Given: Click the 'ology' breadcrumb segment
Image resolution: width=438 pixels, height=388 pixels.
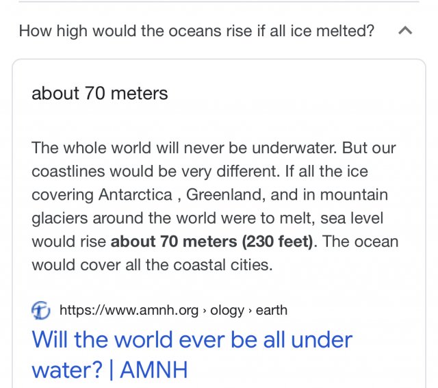Looking at the screenshot, I should tap(227, 311).
